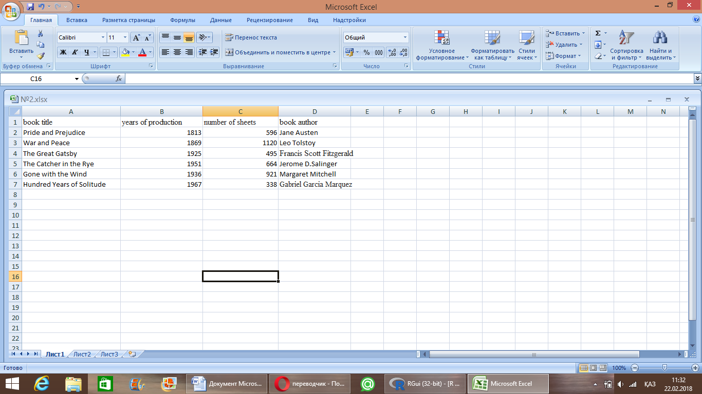Screen dimensions: 702x394
Task: Go to the Рецензирование tab
Action: pyautogui.click(x=269, y=20)
